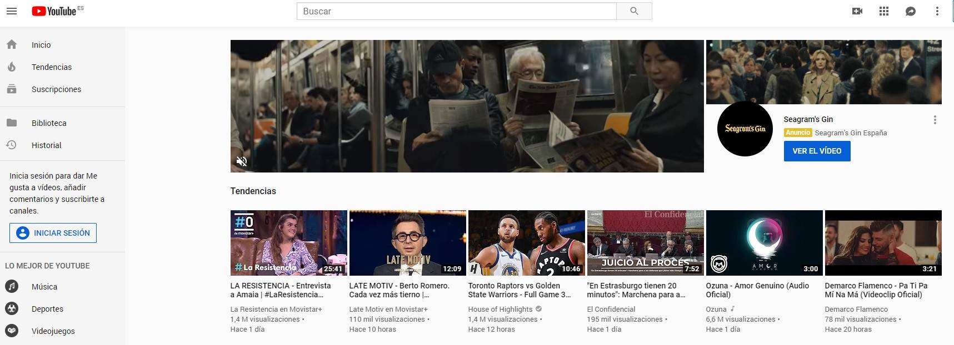Click the Anuncio badge
The image size is (954, 345).
pyautogui.click(x=798, y=133)
